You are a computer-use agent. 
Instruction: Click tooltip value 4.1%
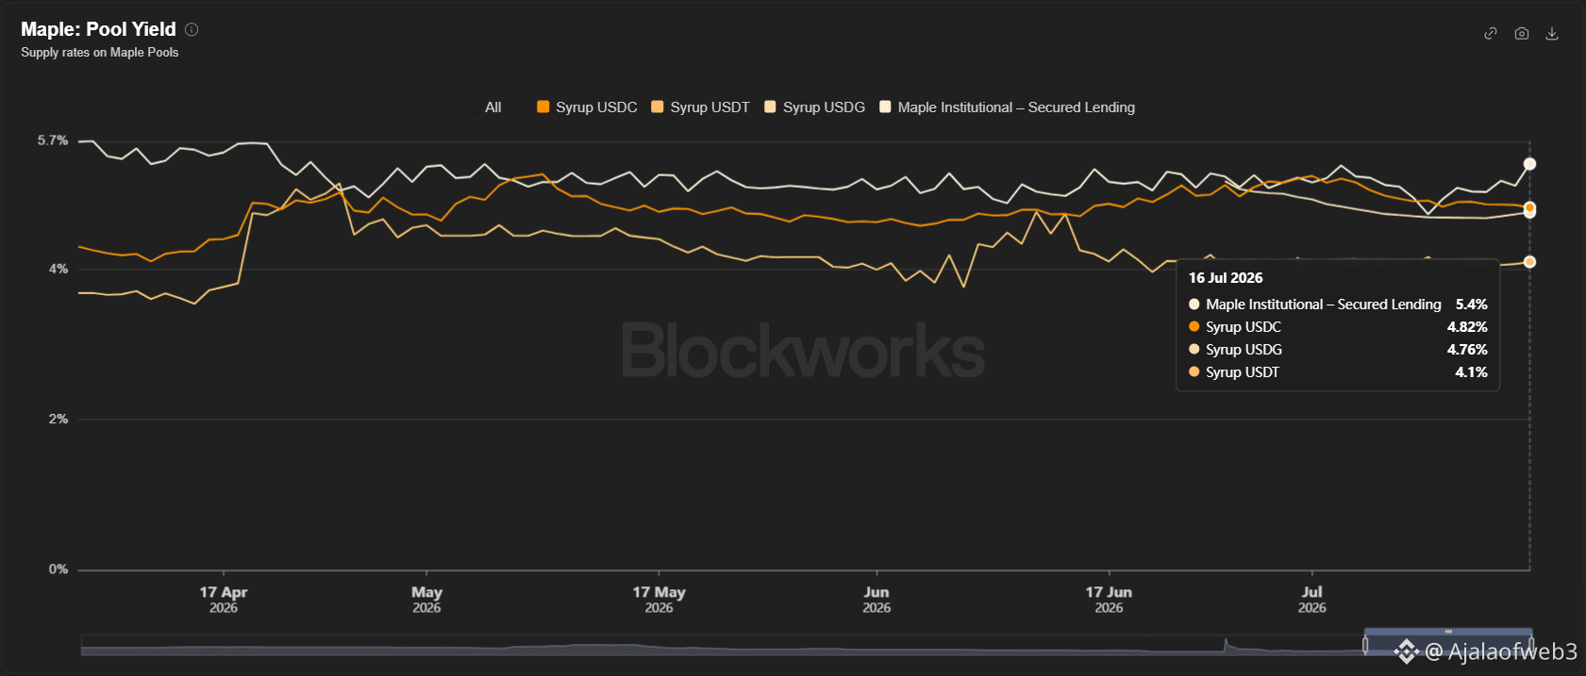coord(1472,372)
